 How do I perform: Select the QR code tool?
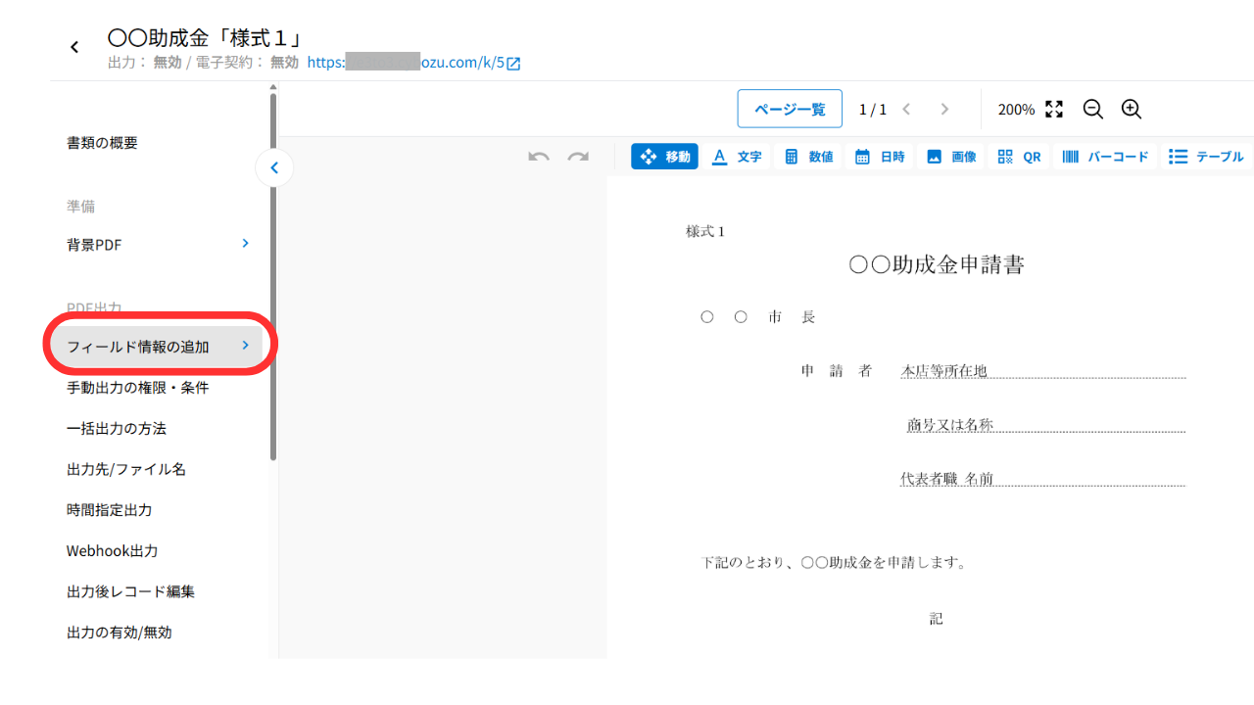pos(1019,156)
